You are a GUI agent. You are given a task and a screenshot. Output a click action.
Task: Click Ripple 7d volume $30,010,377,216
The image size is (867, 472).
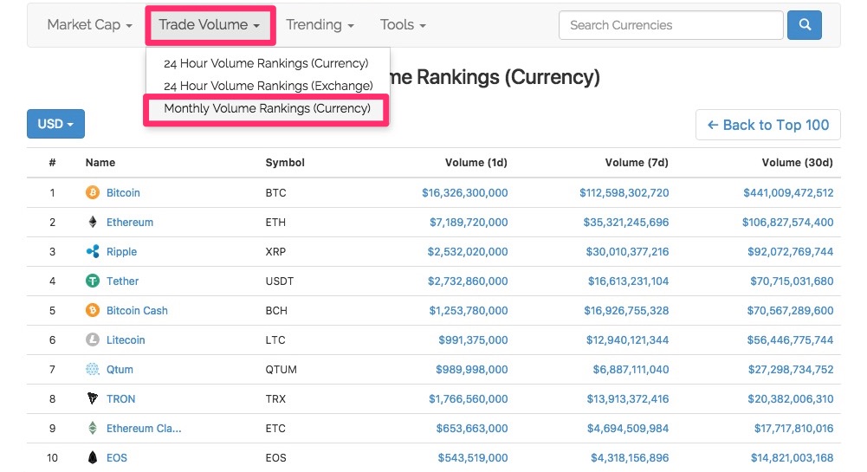[628, 251]
